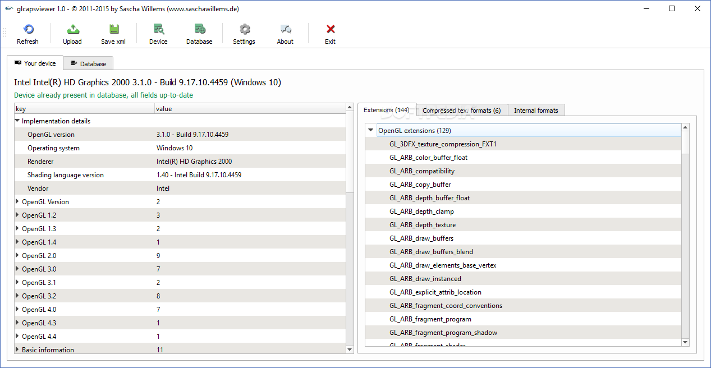
Task: Select GL_ARB_depth_buffer_float extension
Action: [523, 198]
